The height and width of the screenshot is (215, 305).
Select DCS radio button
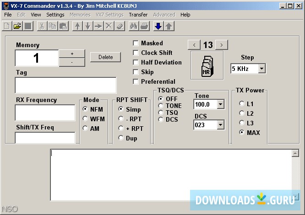pyautogui.click(x=161, y=119)
